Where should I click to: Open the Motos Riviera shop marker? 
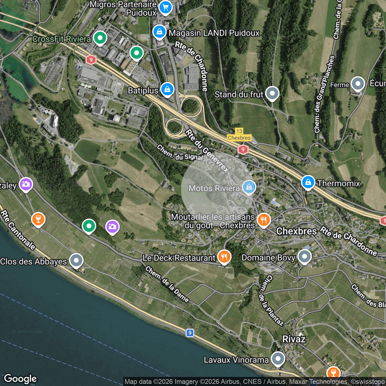pos(249,187)
